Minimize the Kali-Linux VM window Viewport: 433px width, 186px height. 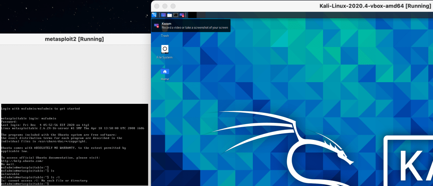coord(165,6)
